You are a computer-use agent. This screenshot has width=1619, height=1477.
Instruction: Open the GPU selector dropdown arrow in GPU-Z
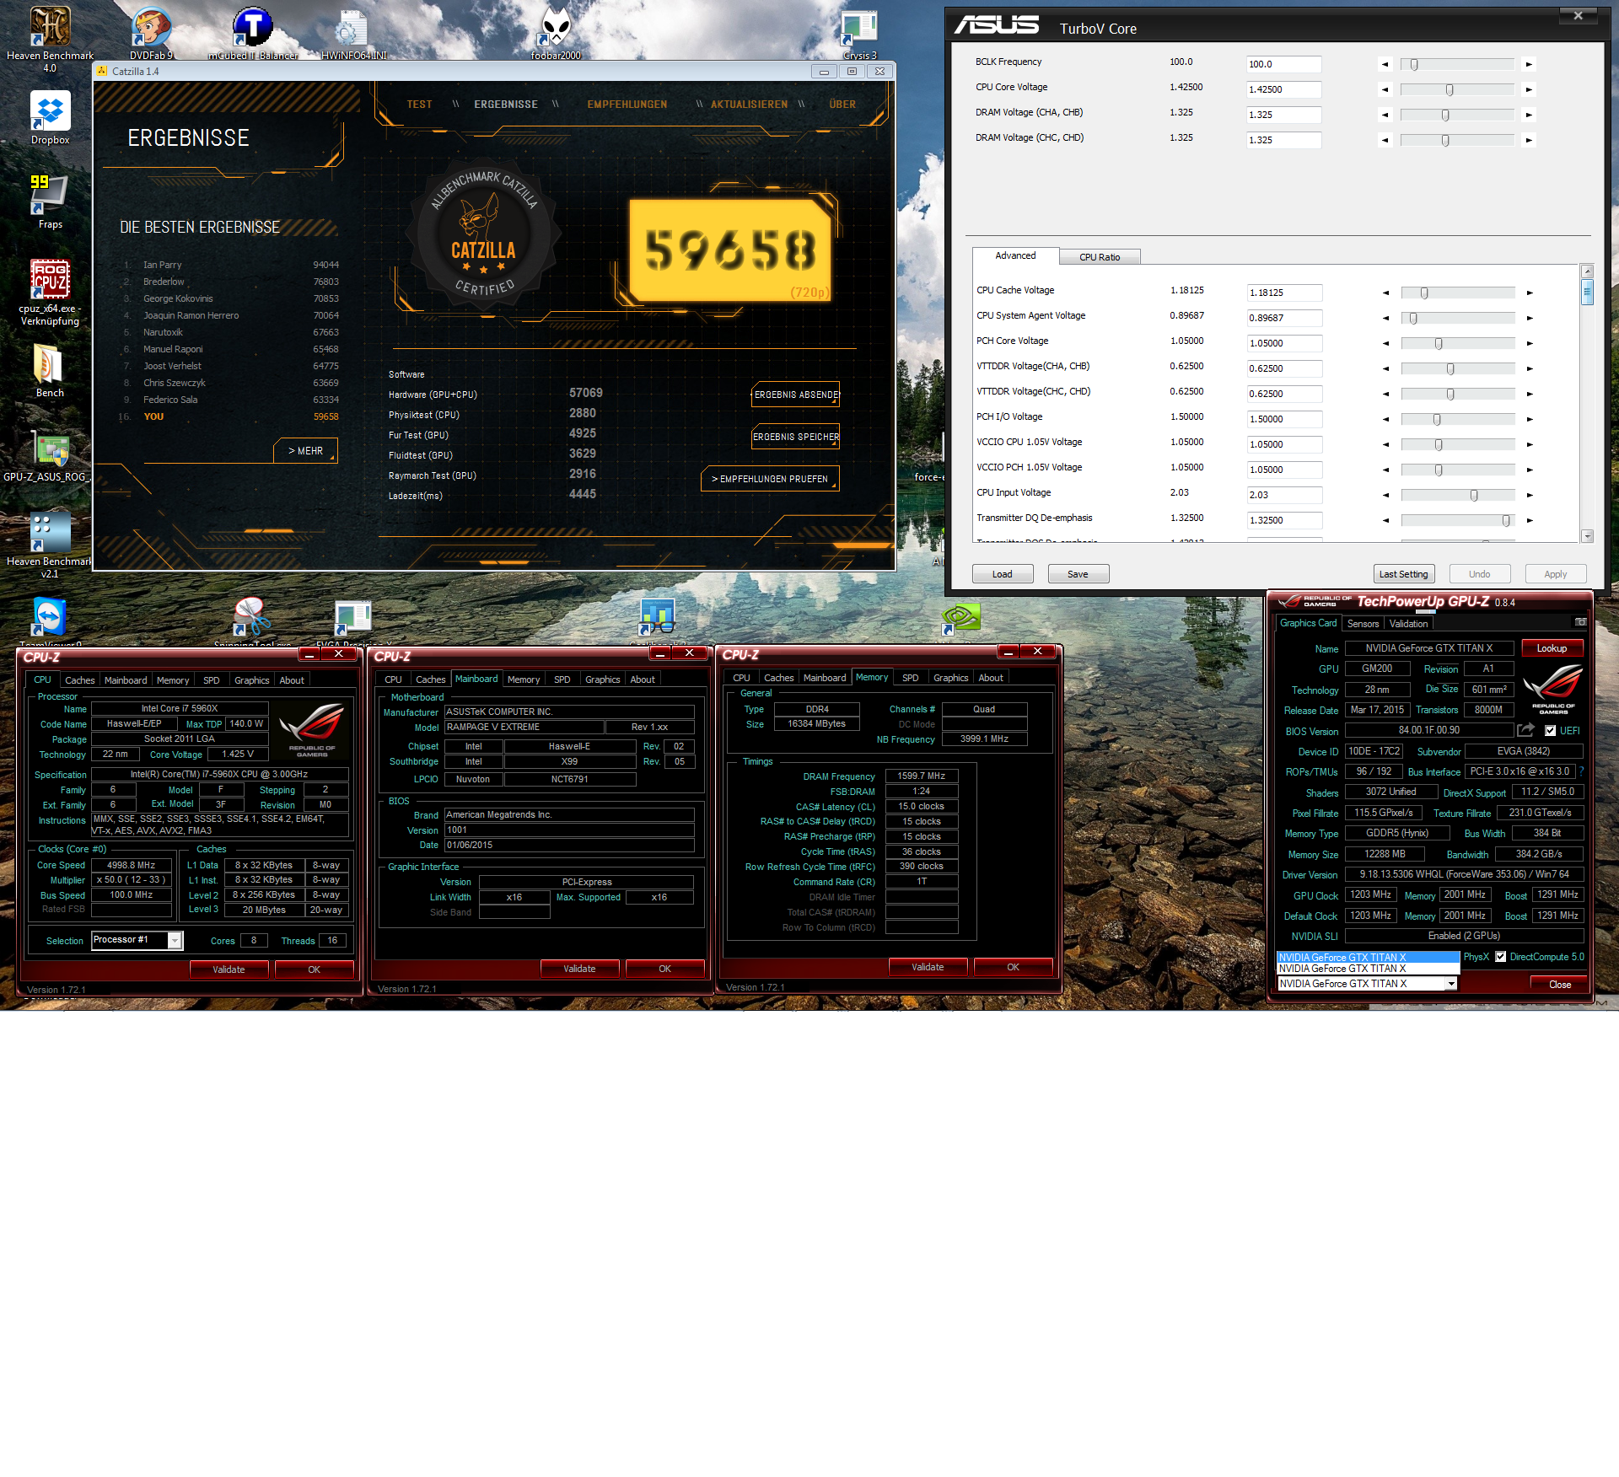(1451, 984)
